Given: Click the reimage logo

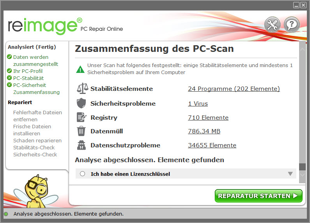Looking at the screenshot, I should pos(45,26).
